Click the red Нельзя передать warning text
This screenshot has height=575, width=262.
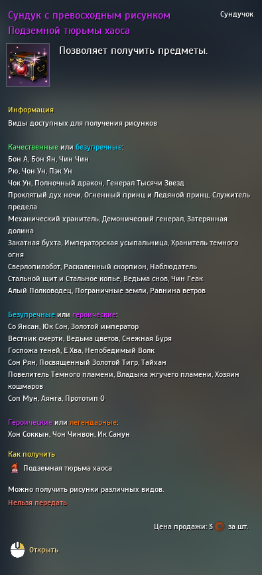click(x=37, y=503)
